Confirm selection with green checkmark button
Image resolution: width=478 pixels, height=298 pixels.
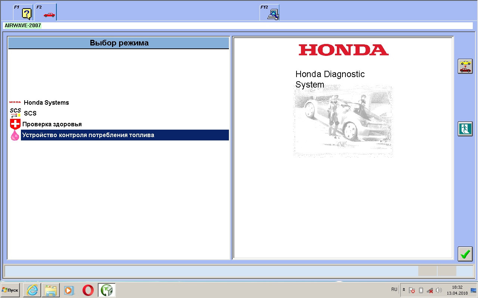[465, 254]
